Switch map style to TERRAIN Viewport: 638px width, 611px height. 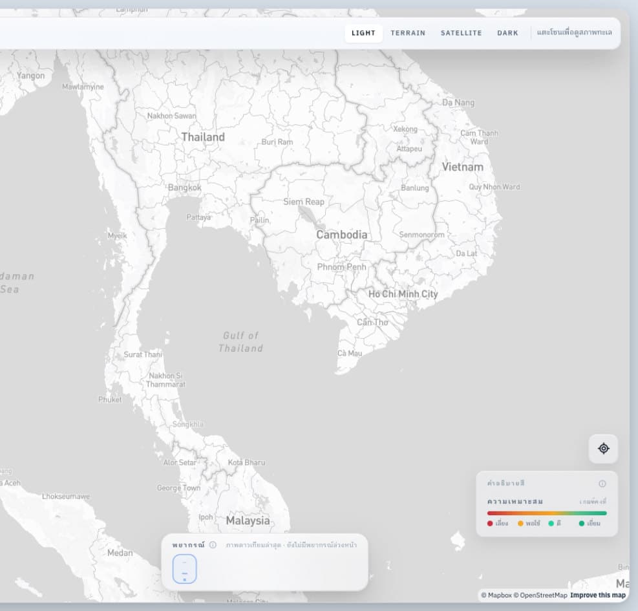click(x=408, y=33)
